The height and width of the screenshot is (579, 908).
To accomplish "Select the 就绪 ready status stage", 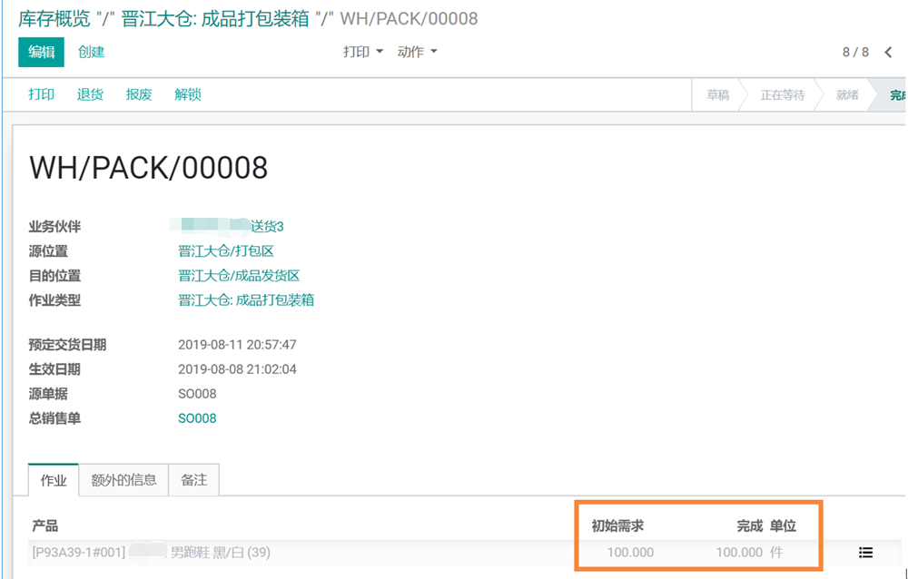I will (847, 95).
